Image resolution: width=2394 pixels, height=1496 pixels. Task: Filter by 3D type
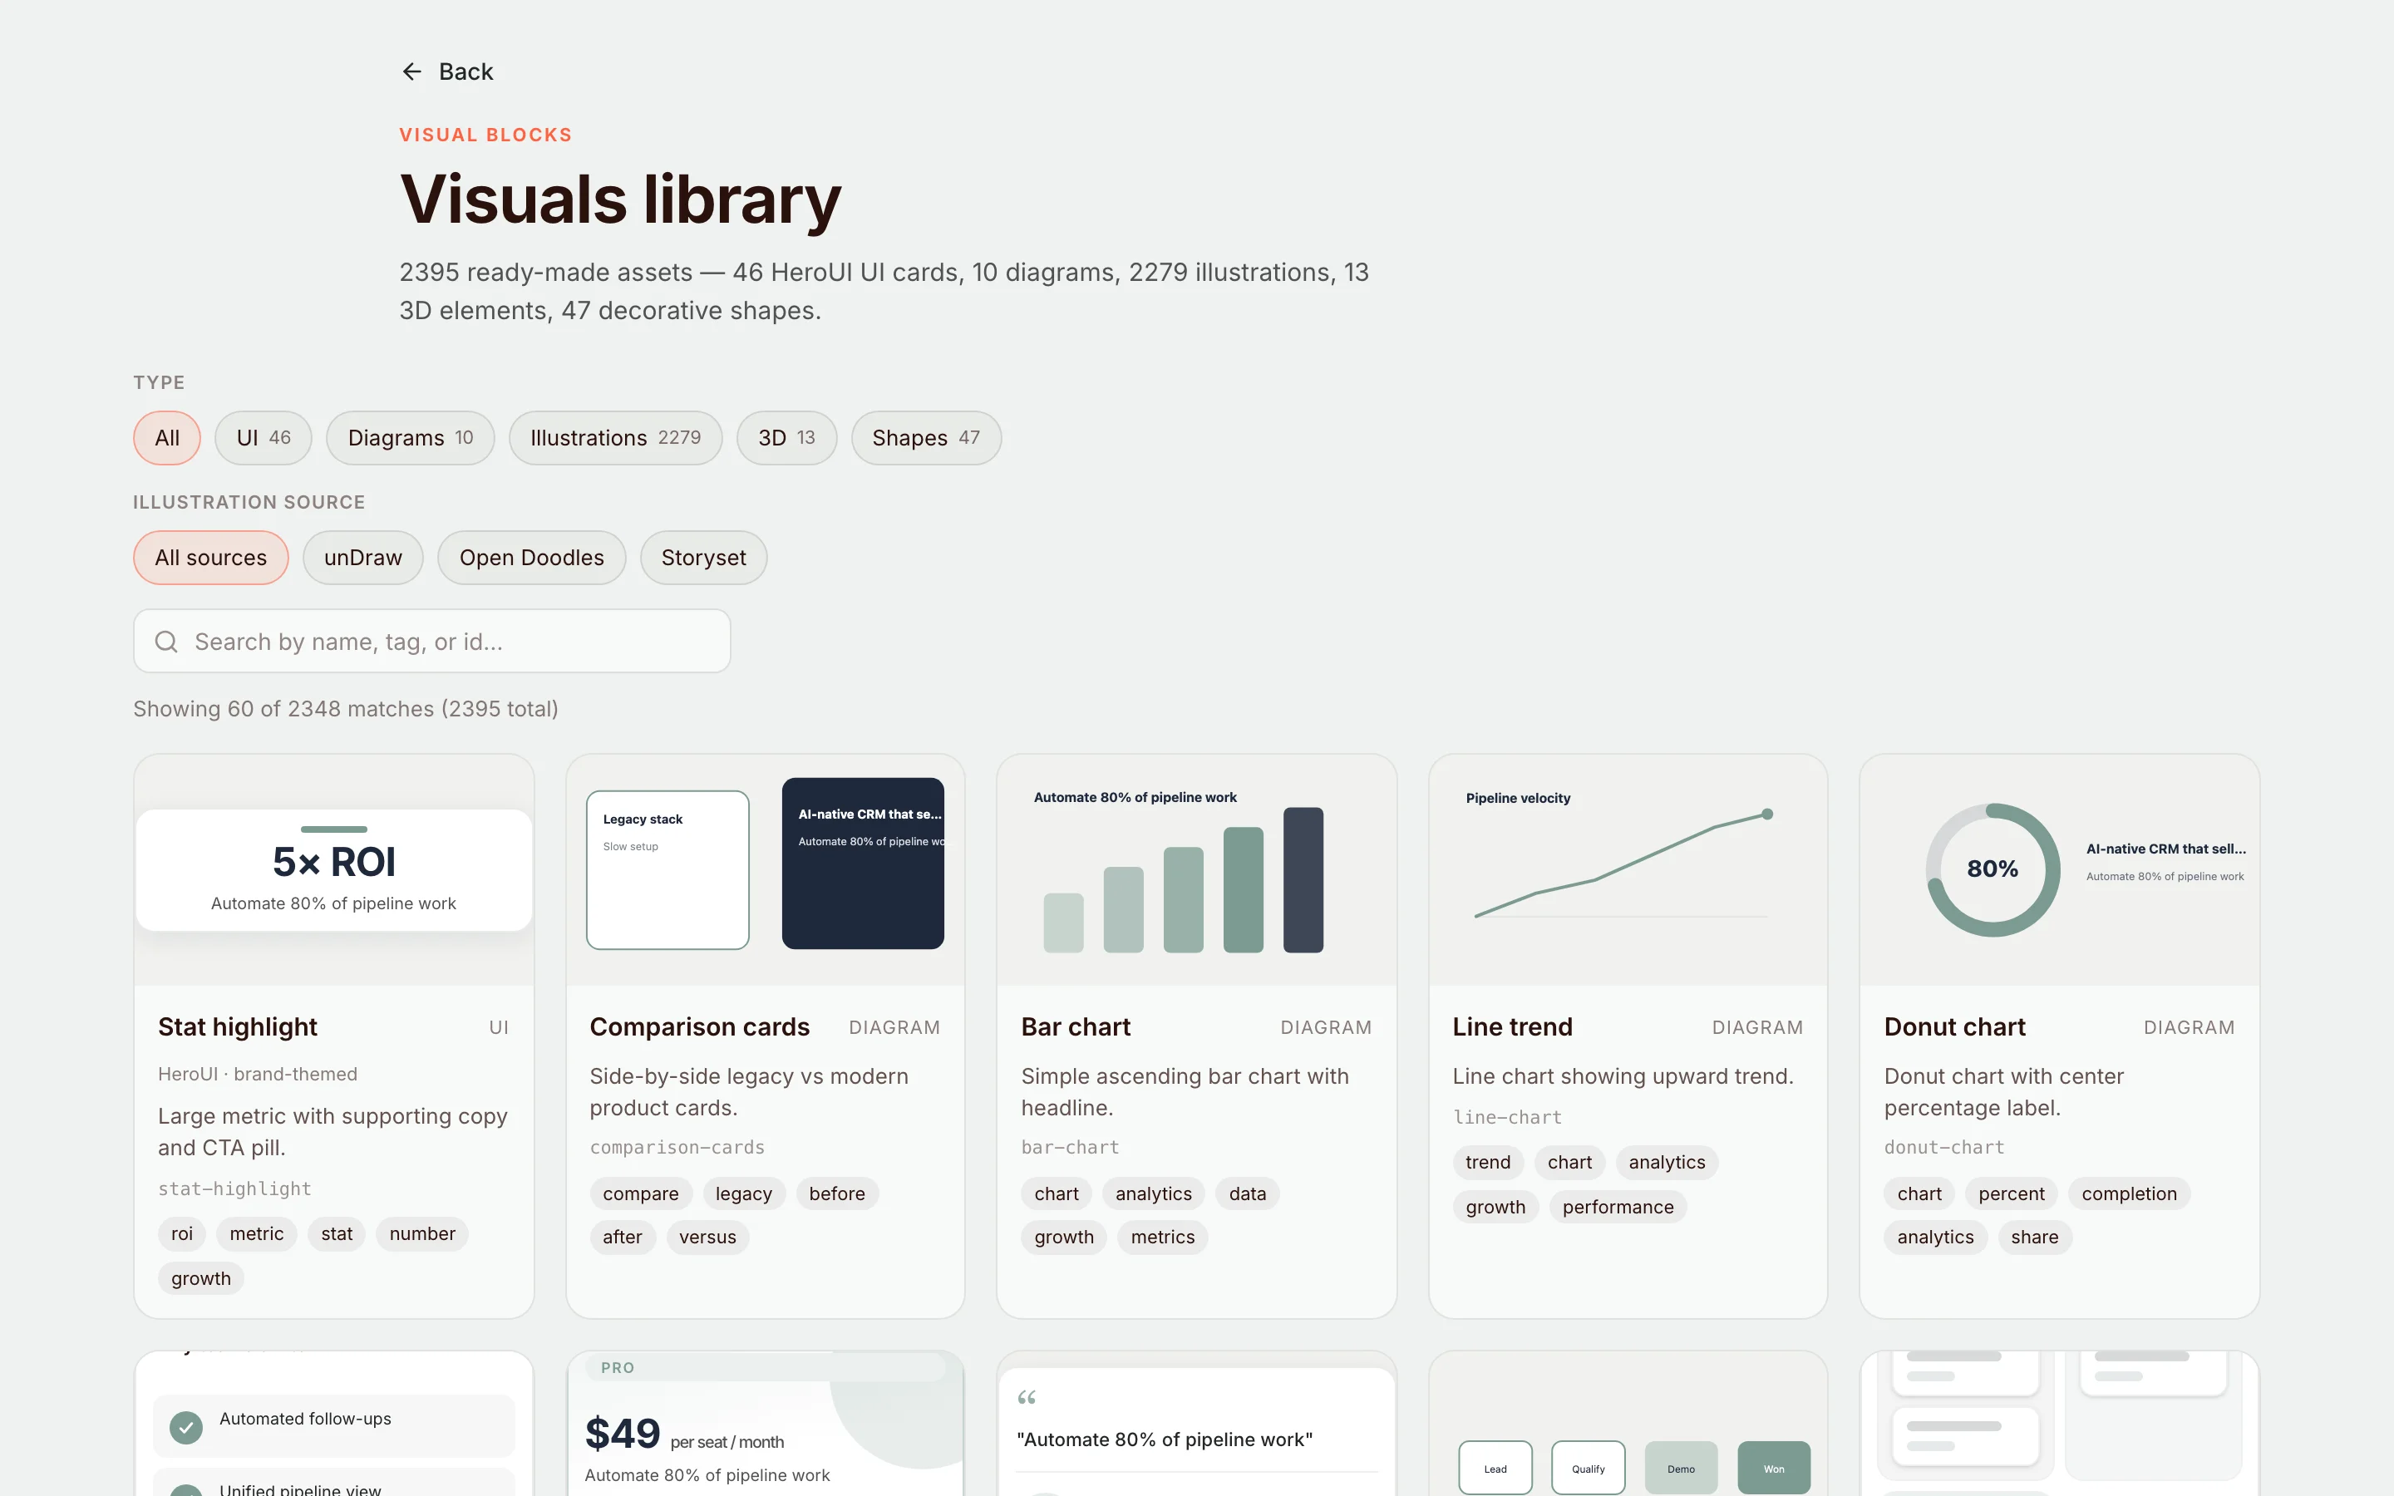(x=786, y=437)
